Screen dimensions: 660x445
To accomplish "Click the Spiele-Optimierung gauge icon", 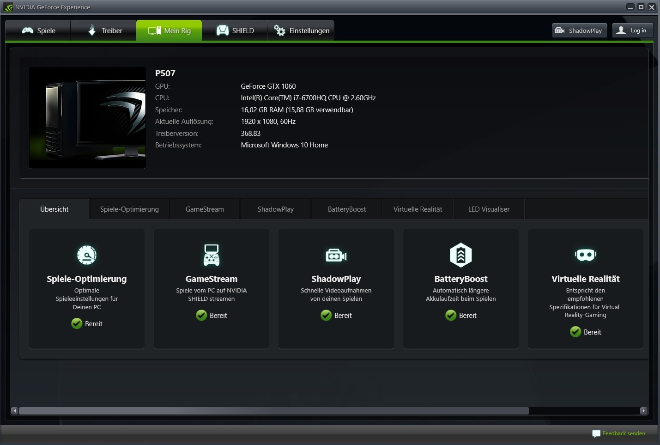I will [87, 255].
